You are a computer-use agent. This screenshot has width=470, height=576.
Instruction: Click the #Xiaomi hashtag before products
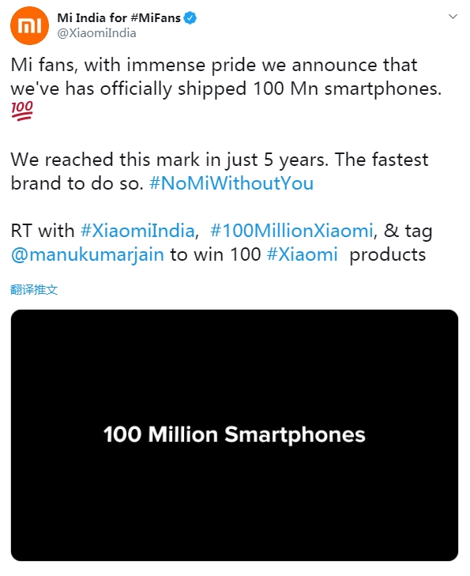[303, 254]
